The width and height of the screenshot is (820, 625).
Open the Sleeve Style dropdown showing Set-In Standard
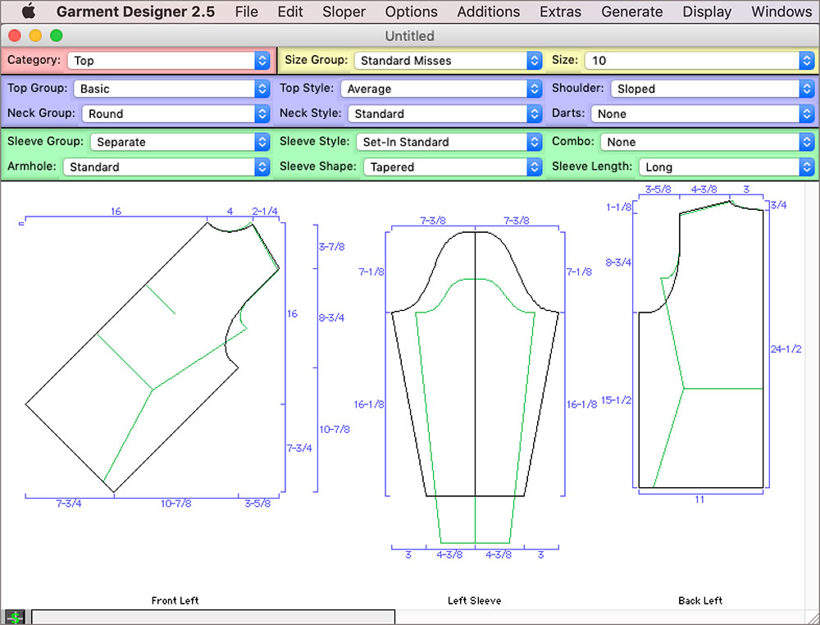[449, 142]
